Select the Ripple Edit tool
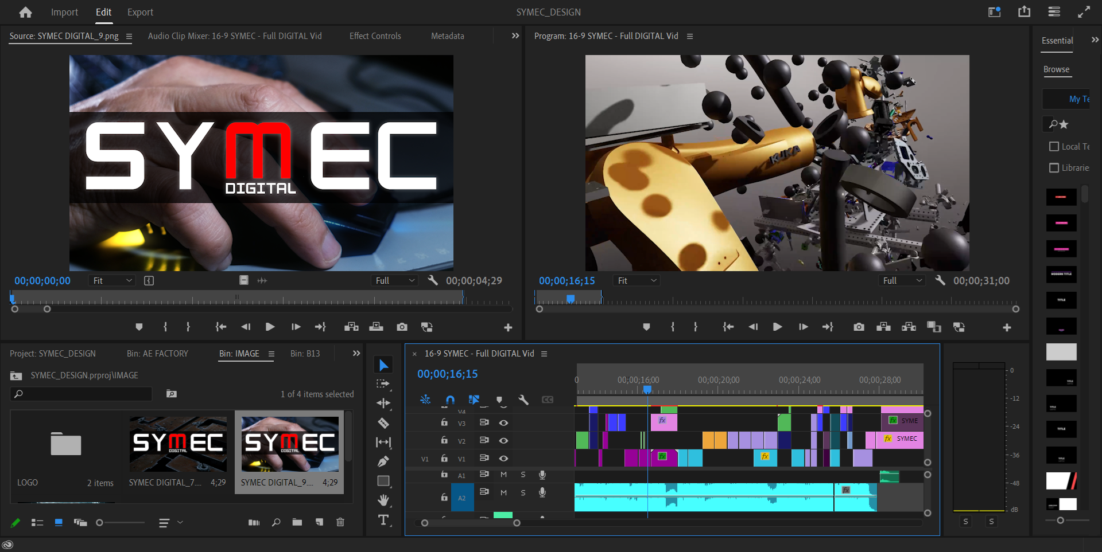 (x=383, y=404)
